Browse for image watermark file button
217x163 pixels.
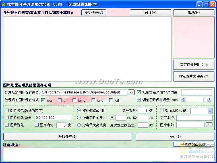point(209,125)
